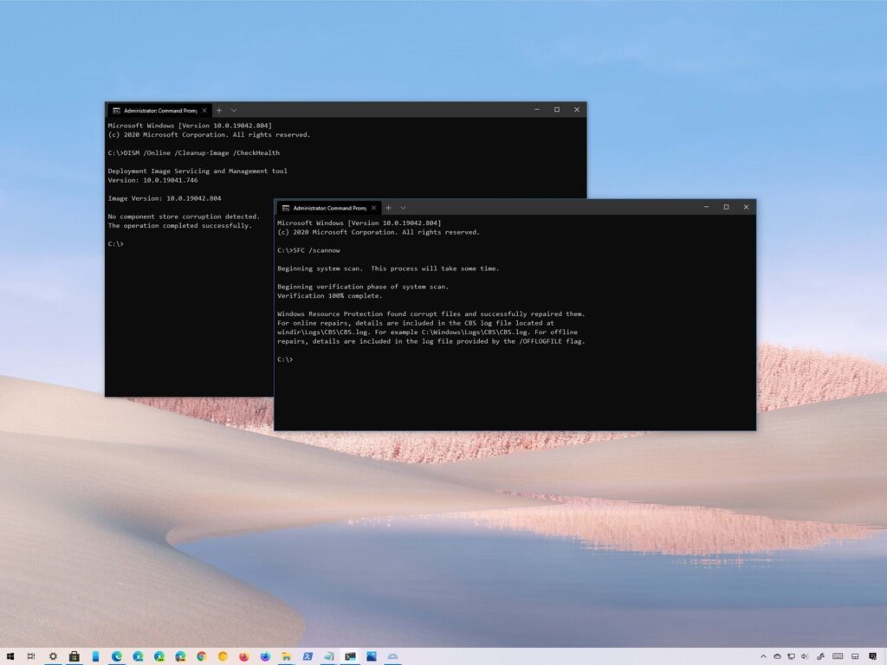Show hidden system tray icons

tap(764, 656)
